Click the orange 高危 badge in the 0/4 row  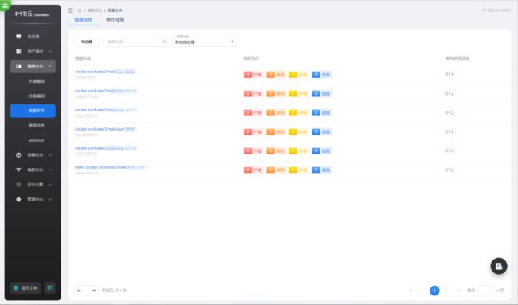coord(276,75)
